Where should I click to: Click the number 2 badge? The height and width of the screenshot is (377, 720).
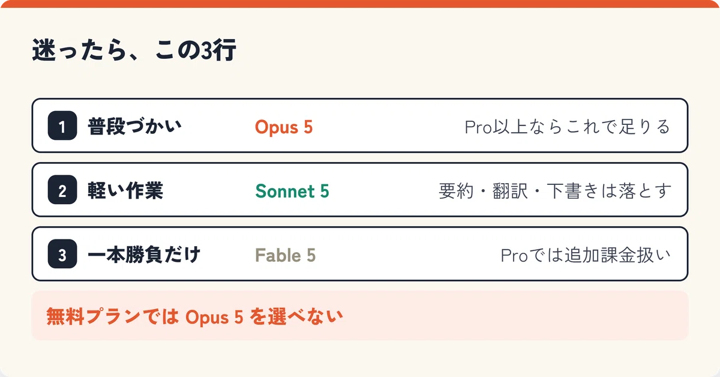[62, 190]
